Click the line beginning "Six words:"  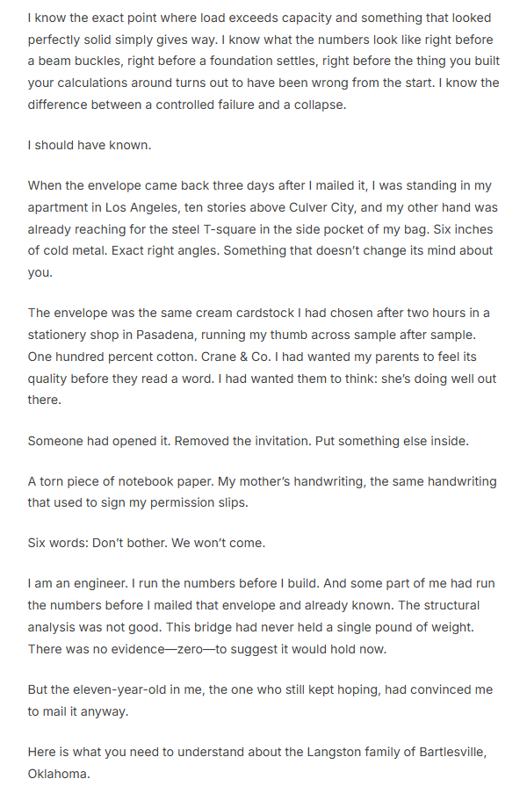(x=146, y=543)
